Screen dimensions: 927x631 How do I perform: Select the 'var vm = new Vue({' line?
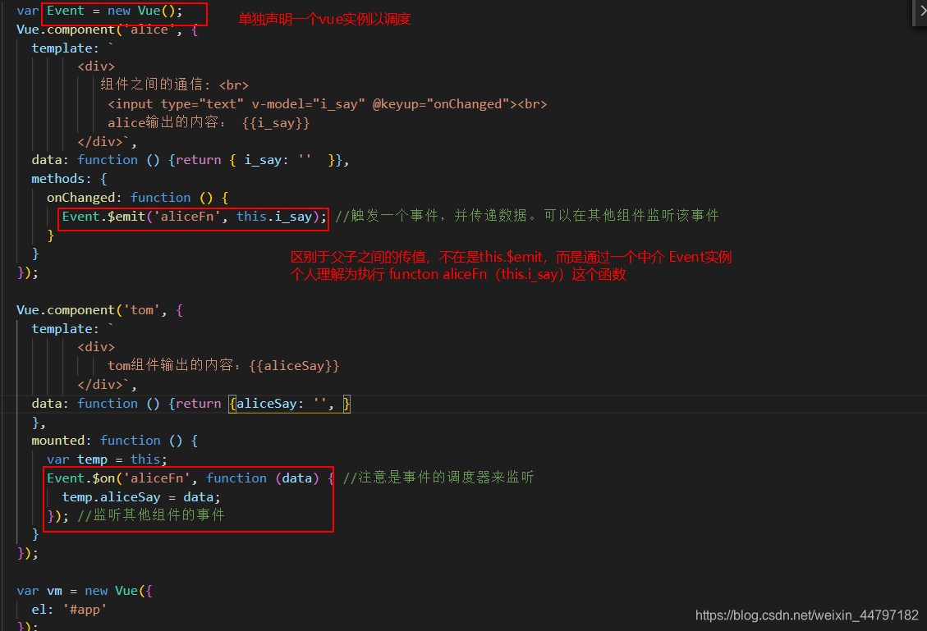(x=85, y=591)
